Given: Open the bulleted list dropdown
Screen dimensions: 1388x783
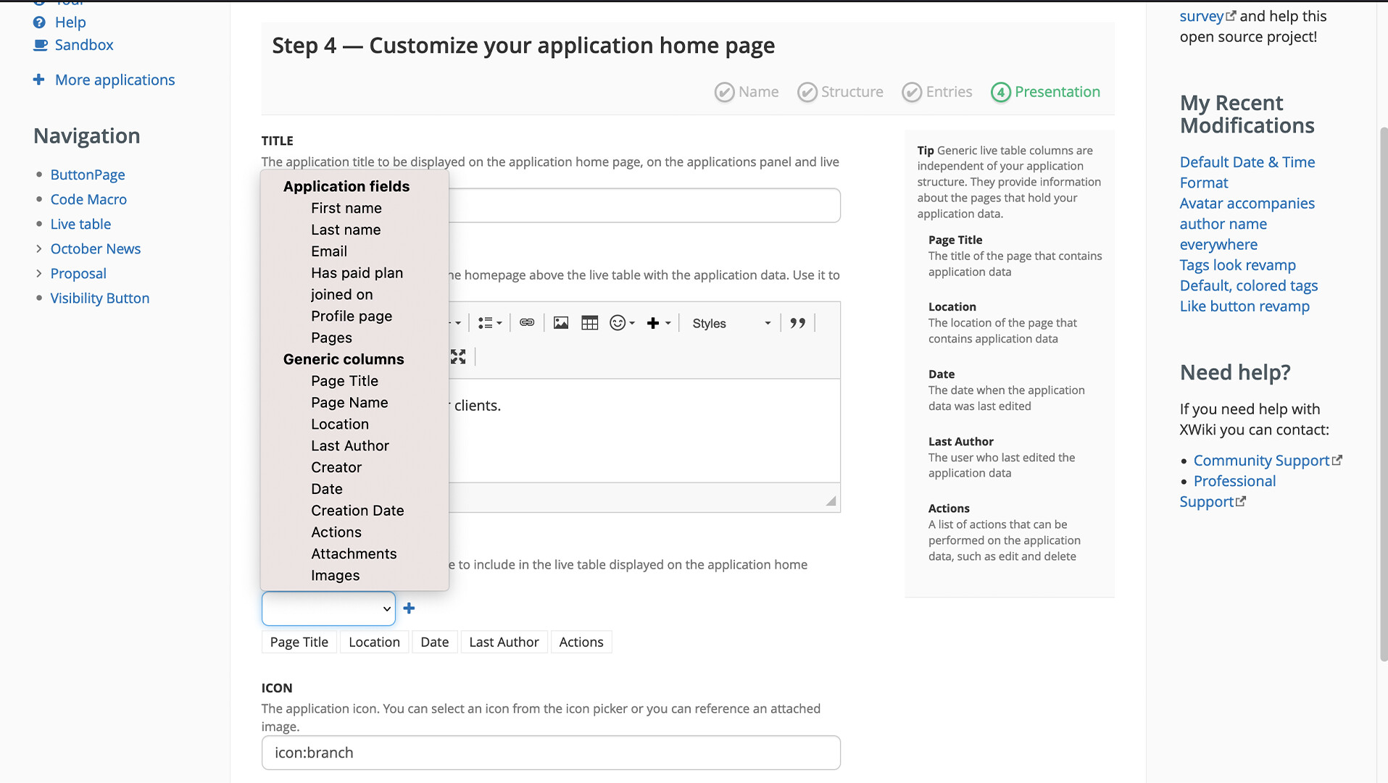Looking at the screenshot, I should (x=489, y=323).
